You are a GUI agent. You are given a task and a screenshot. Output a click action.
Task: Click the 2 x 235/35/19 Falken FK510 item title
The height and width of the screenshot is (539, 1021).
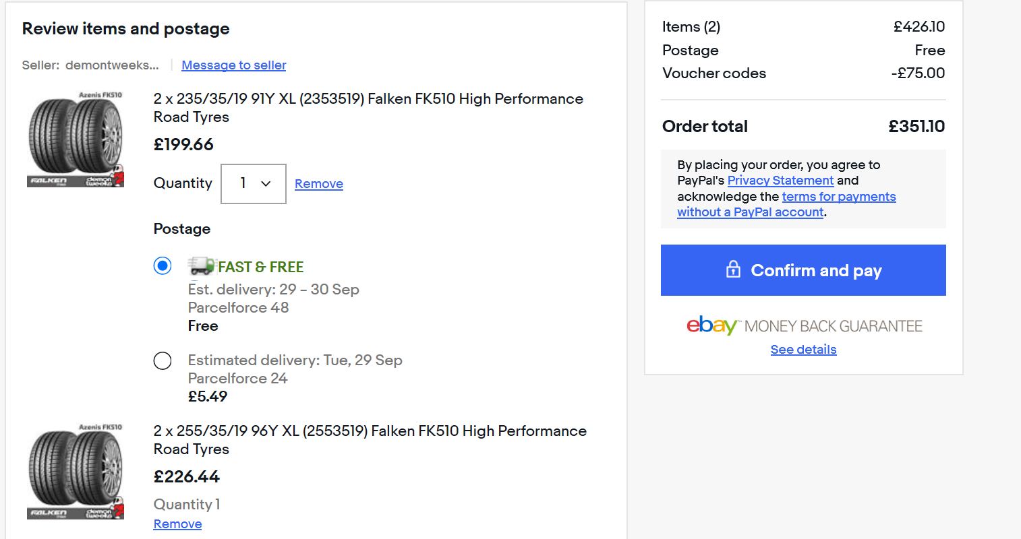pos(368,108)
